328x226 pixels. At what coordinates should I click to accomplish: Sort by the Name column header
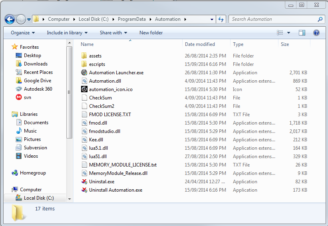pos(87,44)
